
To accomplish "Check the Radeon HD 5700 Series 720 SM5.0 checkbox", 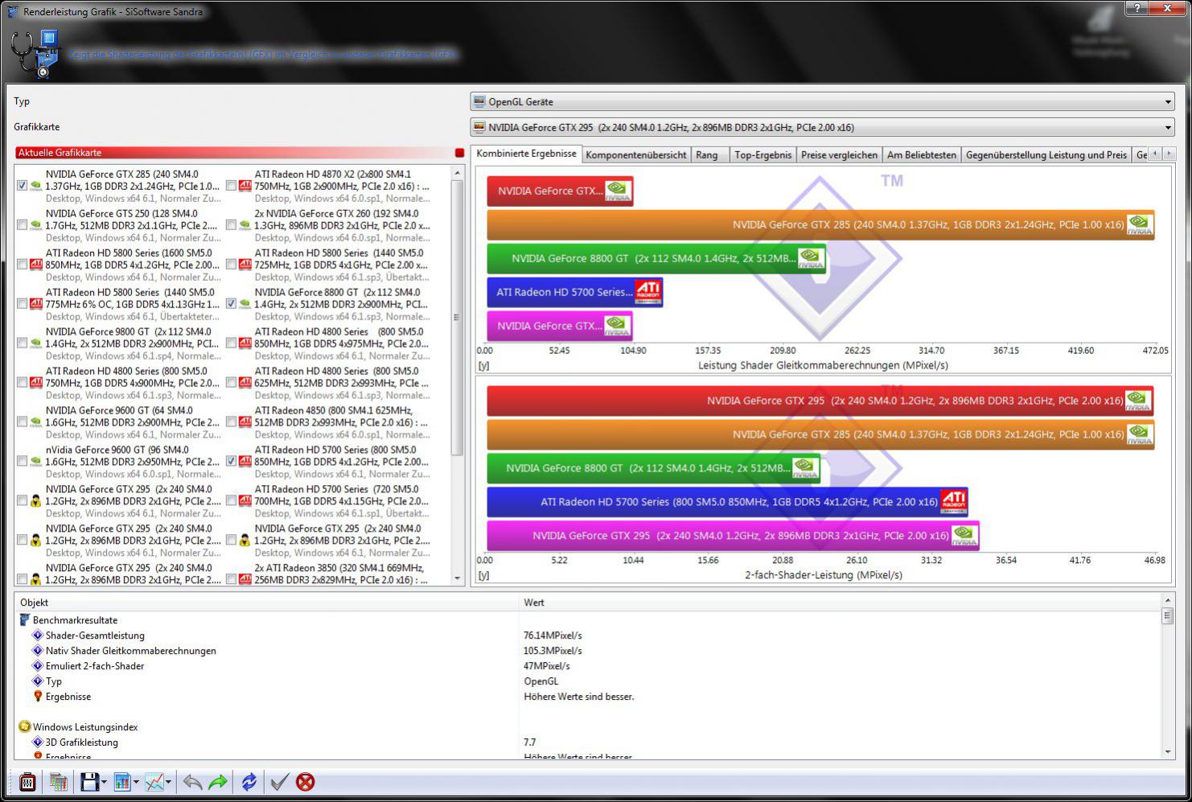I will pyautogui.click(x=232, y=501).
